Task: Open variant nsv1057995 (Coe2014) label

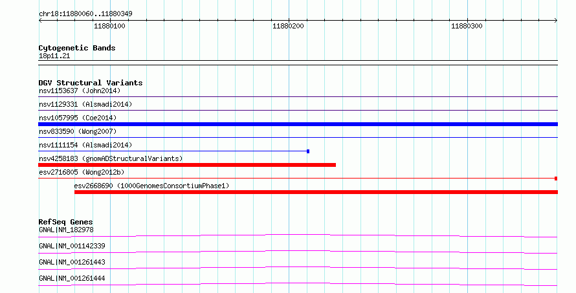Action: (78, 118)
